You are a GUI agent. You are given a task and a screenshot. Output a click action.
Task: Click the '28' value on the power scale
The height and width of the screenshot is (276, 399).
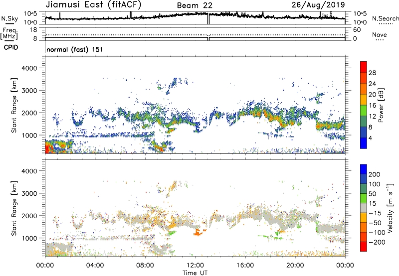tap(372, 73)
